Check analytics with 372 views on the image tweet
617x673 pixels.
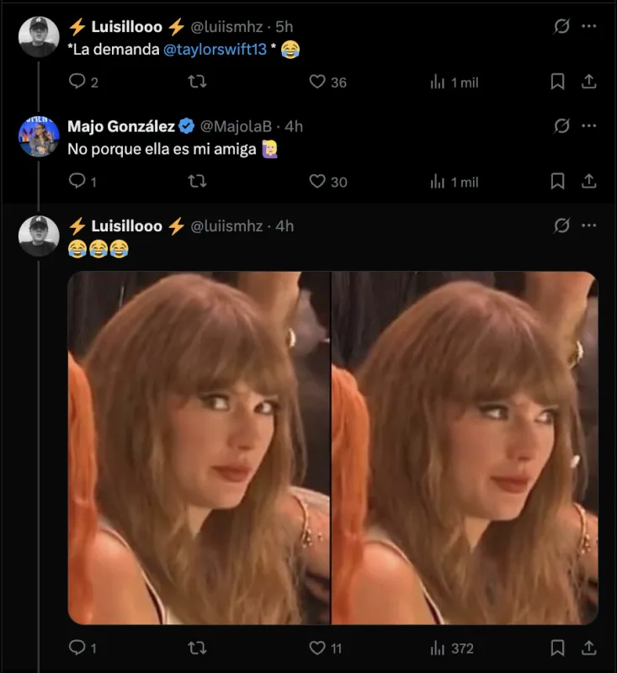(445, 649)
